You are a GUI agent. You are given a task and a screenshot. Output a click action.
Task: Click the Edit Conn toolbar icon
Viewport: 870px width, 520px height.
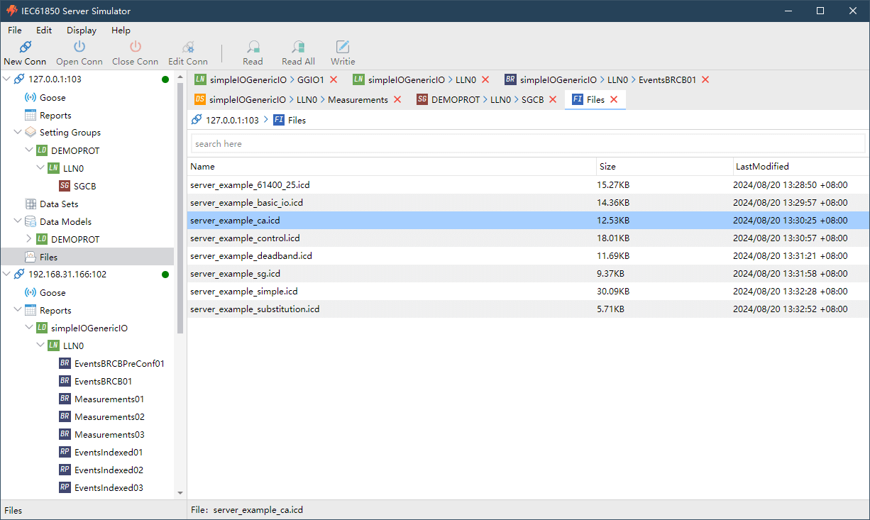click(x=188, y=47)
